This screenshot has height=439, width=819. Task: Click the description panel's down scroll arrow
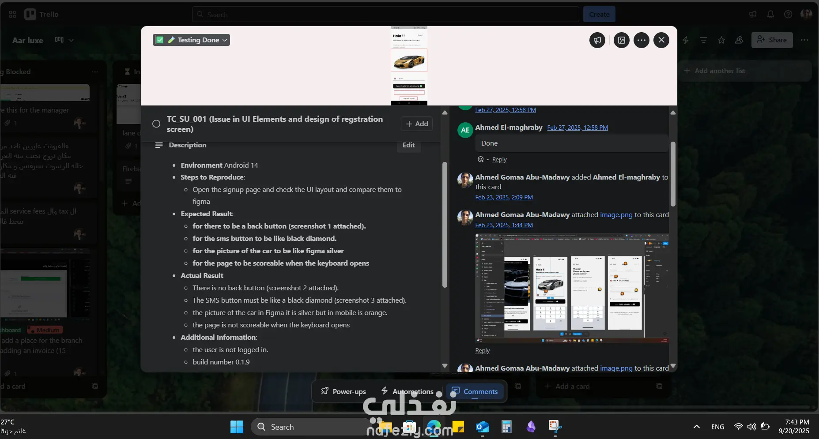(x=445, y=366)
